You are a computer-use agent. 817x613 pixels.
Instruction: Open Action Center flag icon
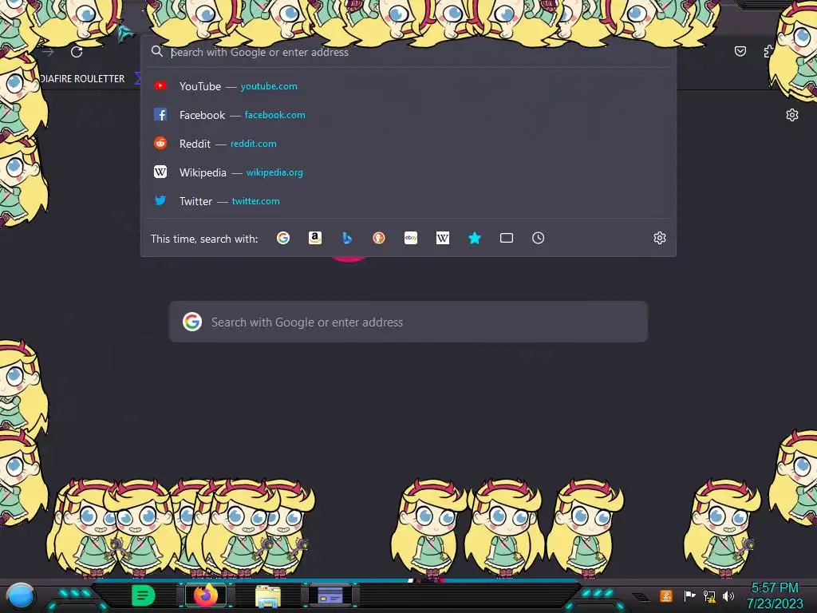(689, 595)
